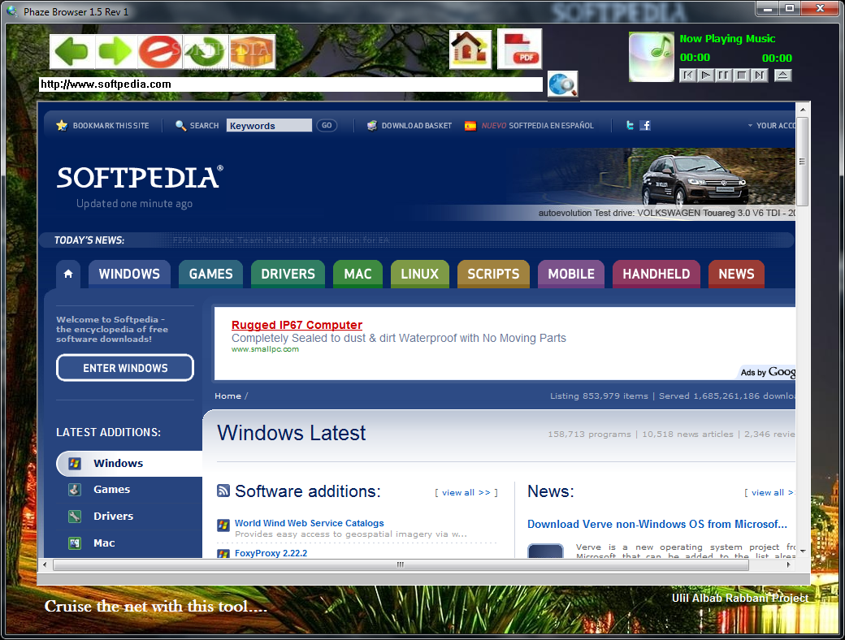Switch to the SCRIPTS tab
This screenshot has width=845, height=640.
[x=494, y=274]
